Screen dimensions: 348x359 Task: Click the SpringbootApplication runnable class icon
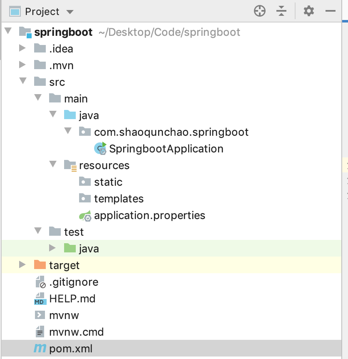tap(100, 148)
